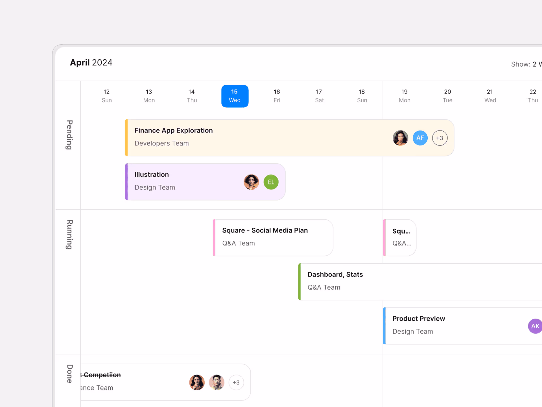Select date 19 Mon in the header

tap(404, 96)
